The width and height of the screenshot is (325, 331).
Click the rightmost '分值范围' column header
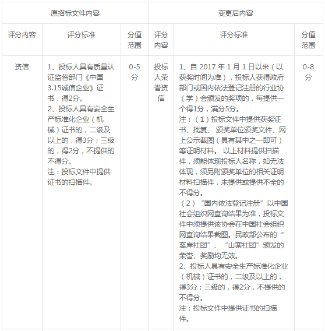(309, 40)
